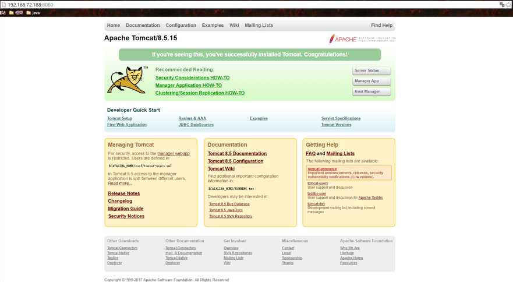Viewport: 513px width, 282px height.
Task: Click Read more in Managing Tomcat
Action: click(120, 183)
